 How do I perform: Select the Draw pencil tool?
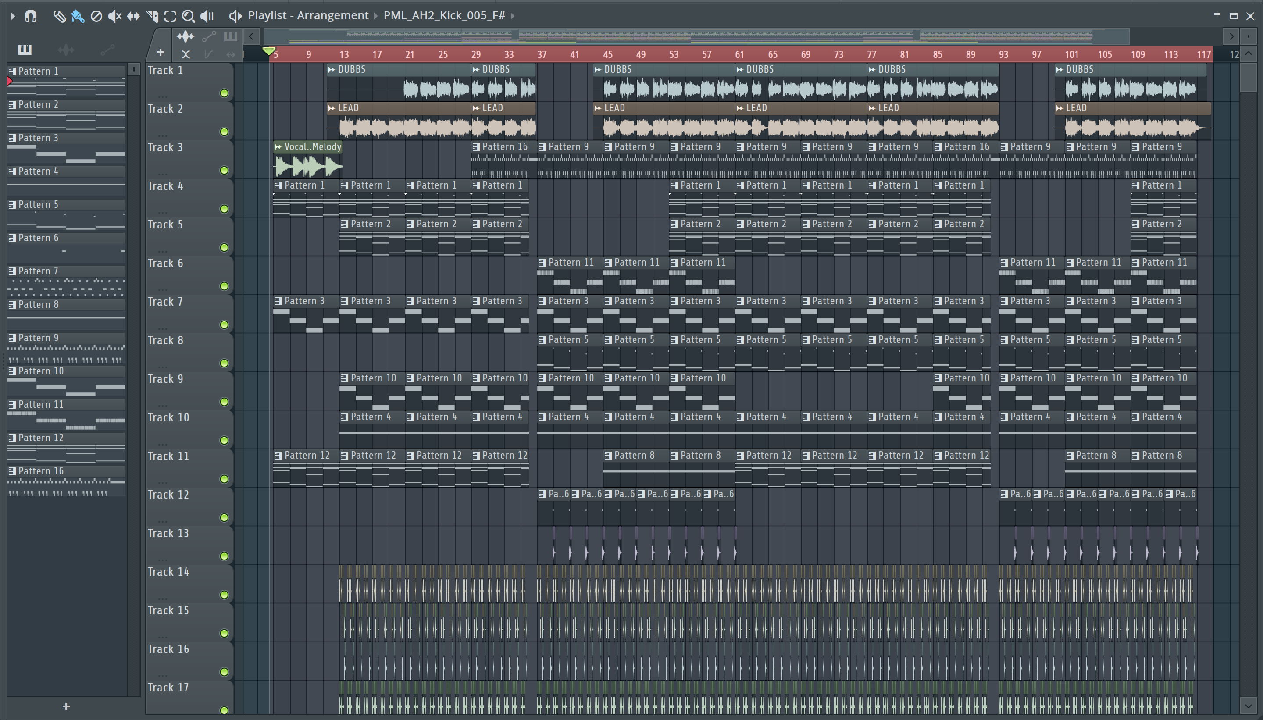pyautogui.click(x=59, y=16)
